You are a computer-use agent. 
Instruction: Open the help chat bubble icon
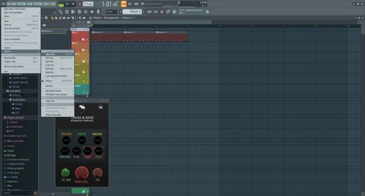[168, 12]
